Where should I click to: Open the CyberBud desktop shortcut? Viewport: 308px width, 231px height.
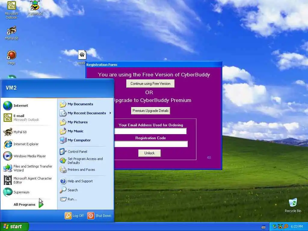point(35,8)
